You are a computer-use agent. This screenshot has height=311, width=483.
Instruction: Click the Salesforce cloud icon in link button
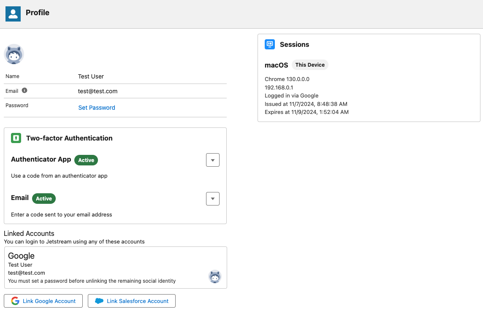(x=99, y=301)
